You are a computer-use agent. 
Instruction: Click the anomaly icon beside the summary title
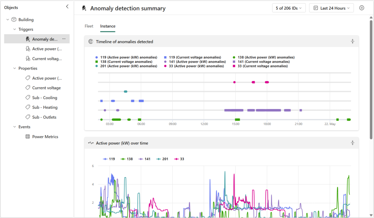tap(84, 8)
